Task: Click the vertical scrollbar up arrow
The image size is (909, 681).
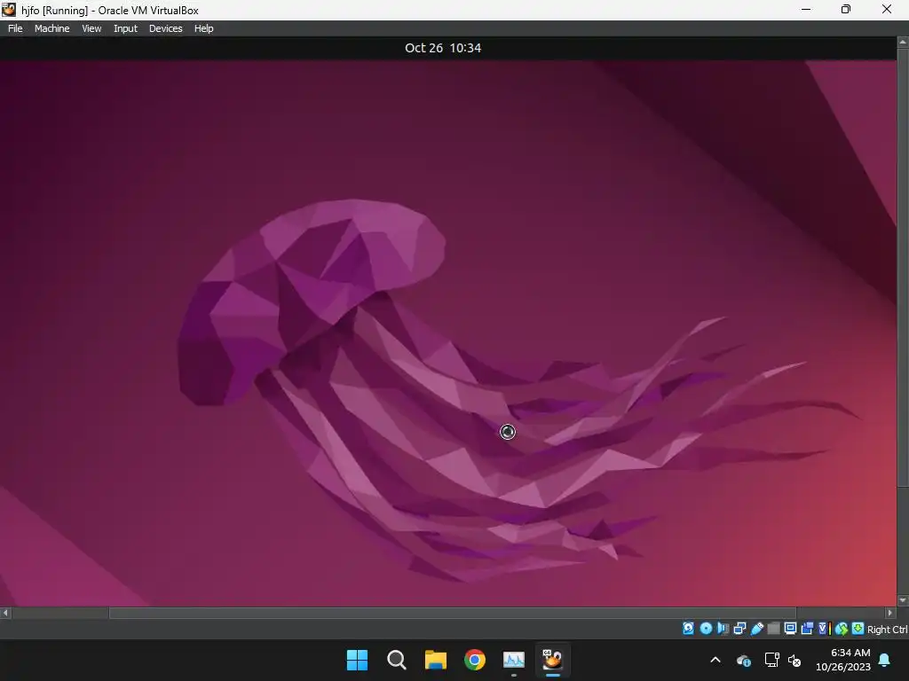Action: [x=903, y=43]
